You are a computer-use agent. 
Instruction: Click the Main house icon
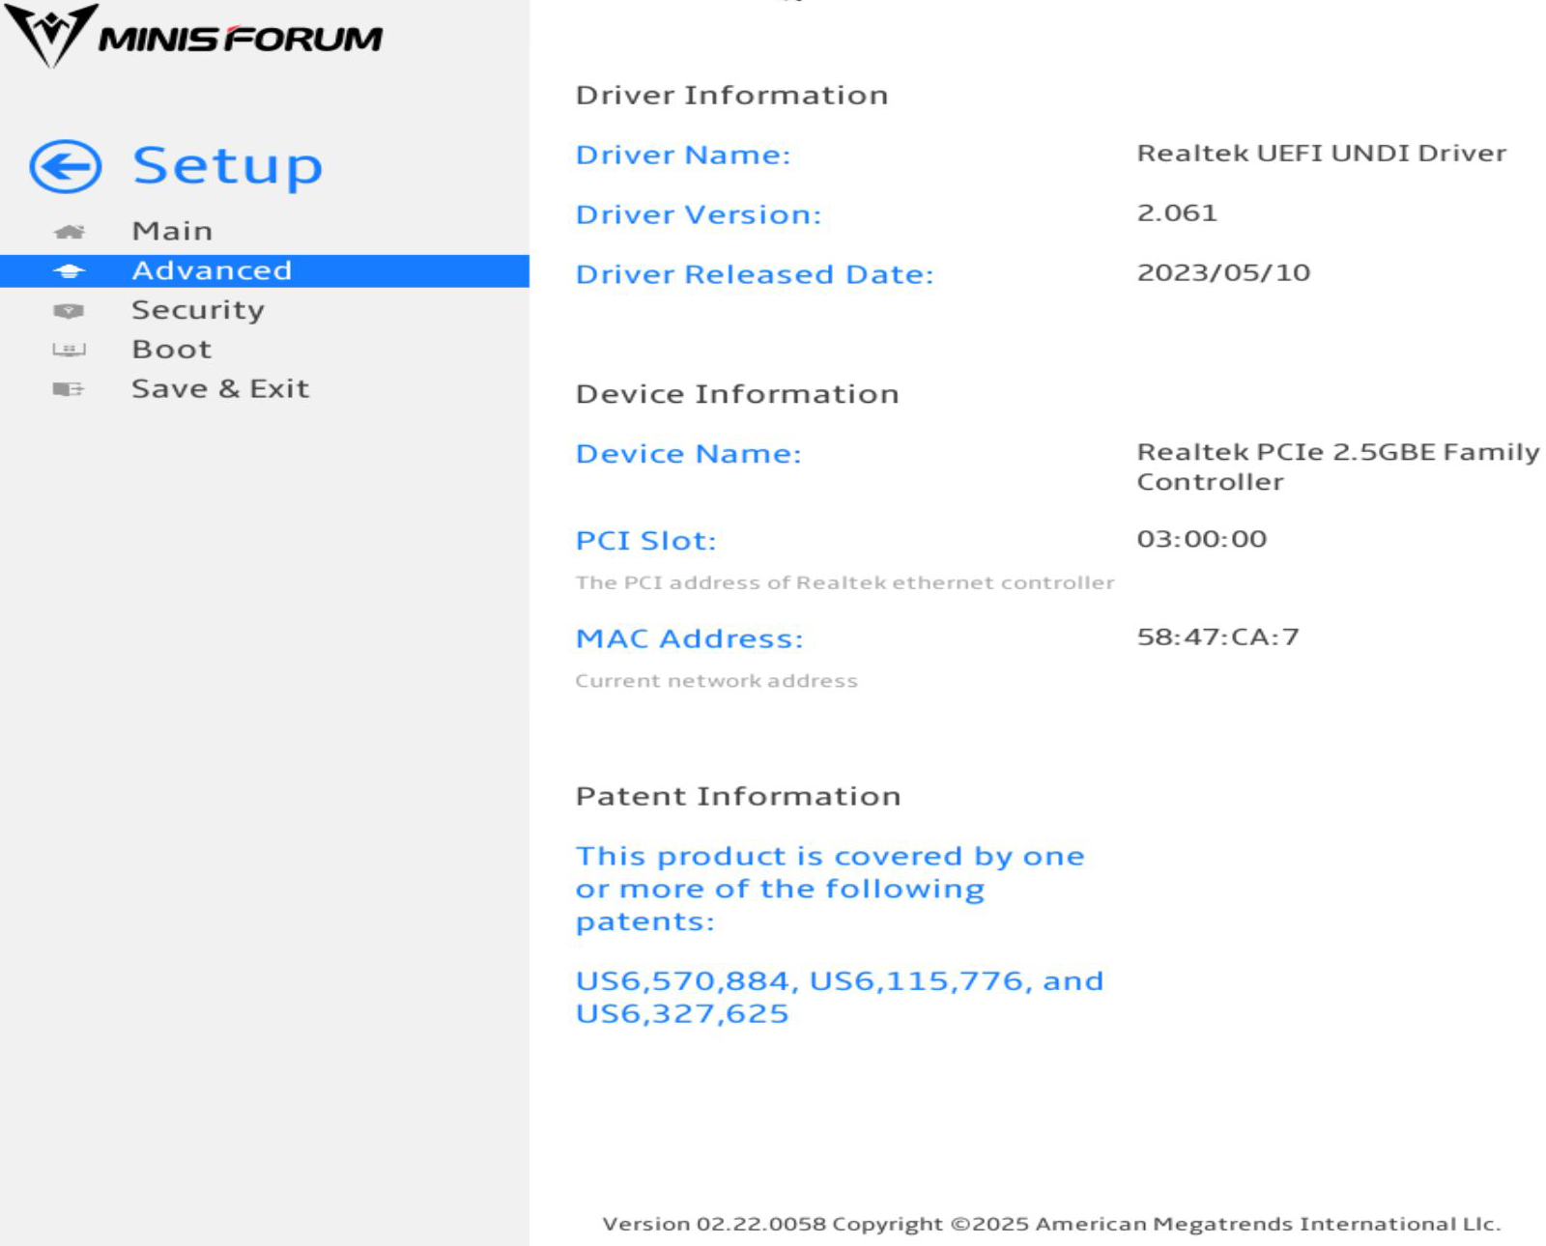click(x=69, y=231)
